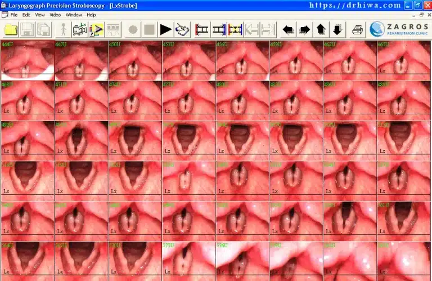Viewport: 432px width, 281px height.
Task: Restore the inner LxStrobe document window
Action: (421, 15)
